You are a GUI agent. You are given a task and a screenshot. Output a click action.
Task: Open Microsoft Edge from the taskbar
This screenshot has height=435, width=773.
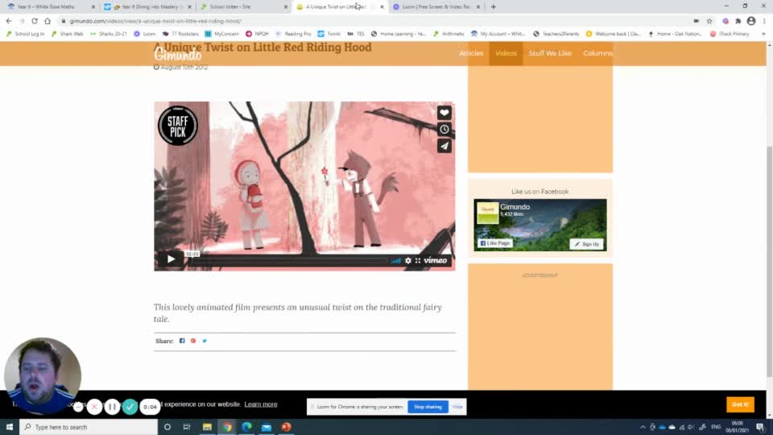tap(246, 427)
